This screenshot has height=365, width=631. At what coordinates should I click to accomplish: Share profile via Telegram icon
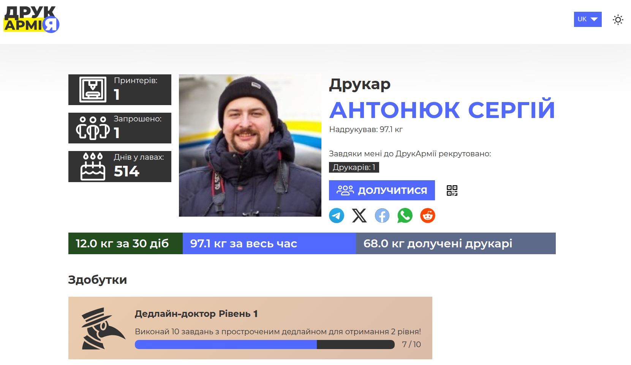point(337,216)
